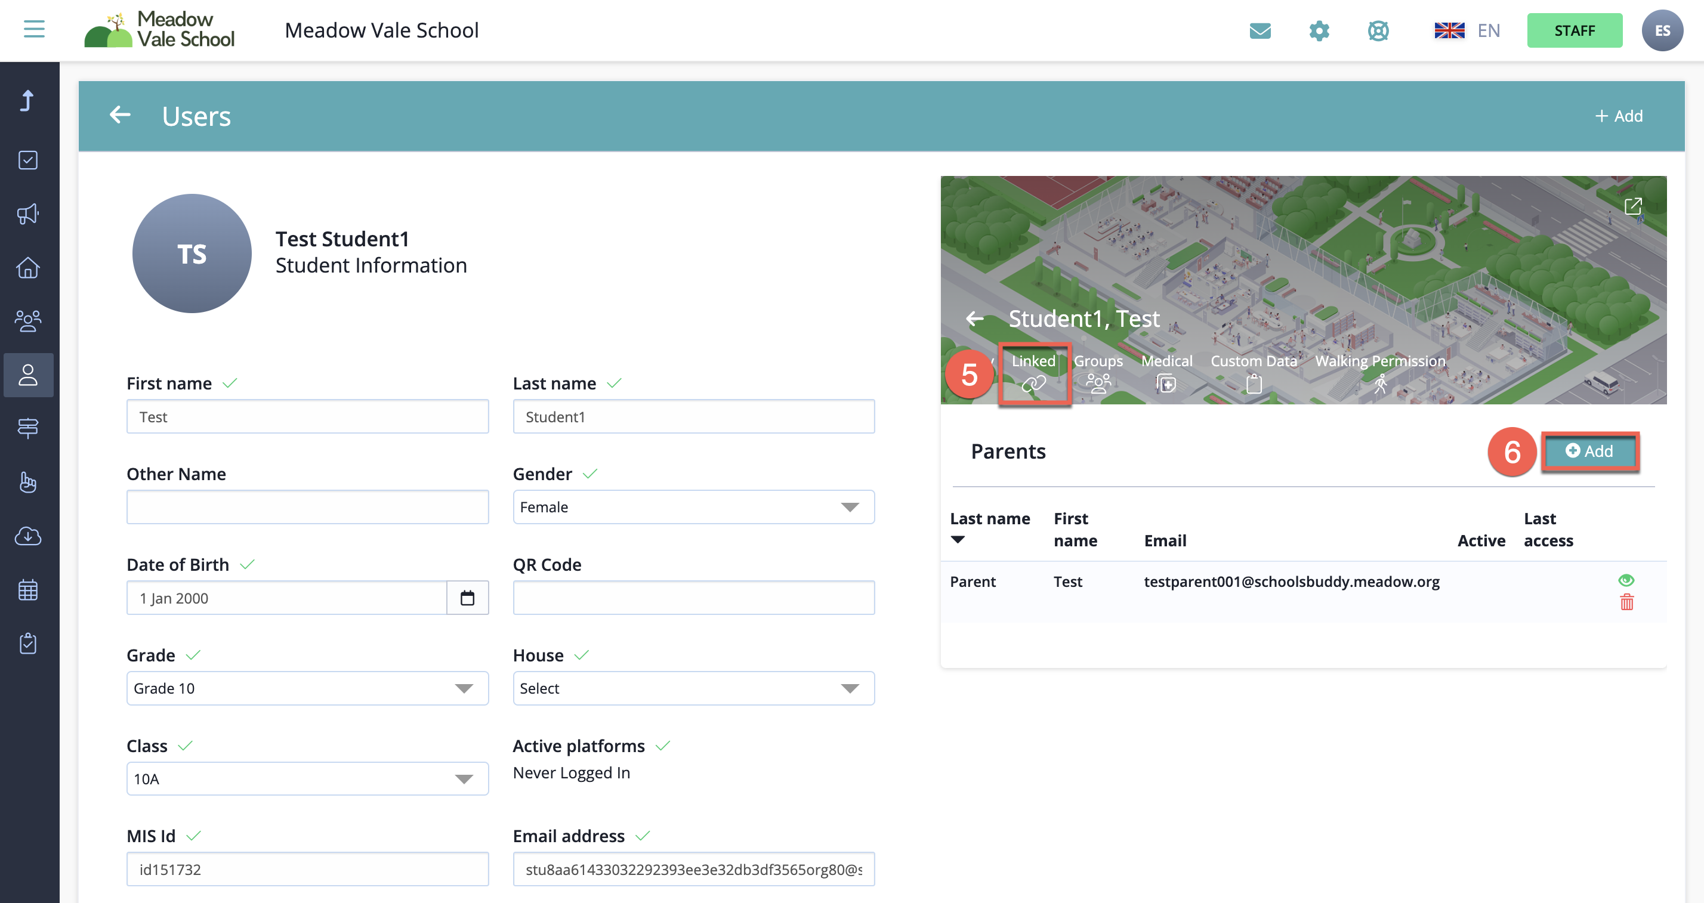Click the Add button in Parents section
Screen dimensions: 1704x903
click(x=1589, y=451)
